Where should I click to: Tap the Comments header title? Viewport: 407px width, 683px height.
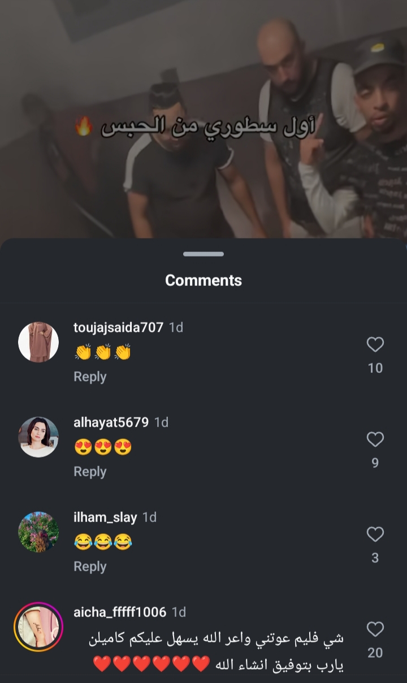(203, 280)
